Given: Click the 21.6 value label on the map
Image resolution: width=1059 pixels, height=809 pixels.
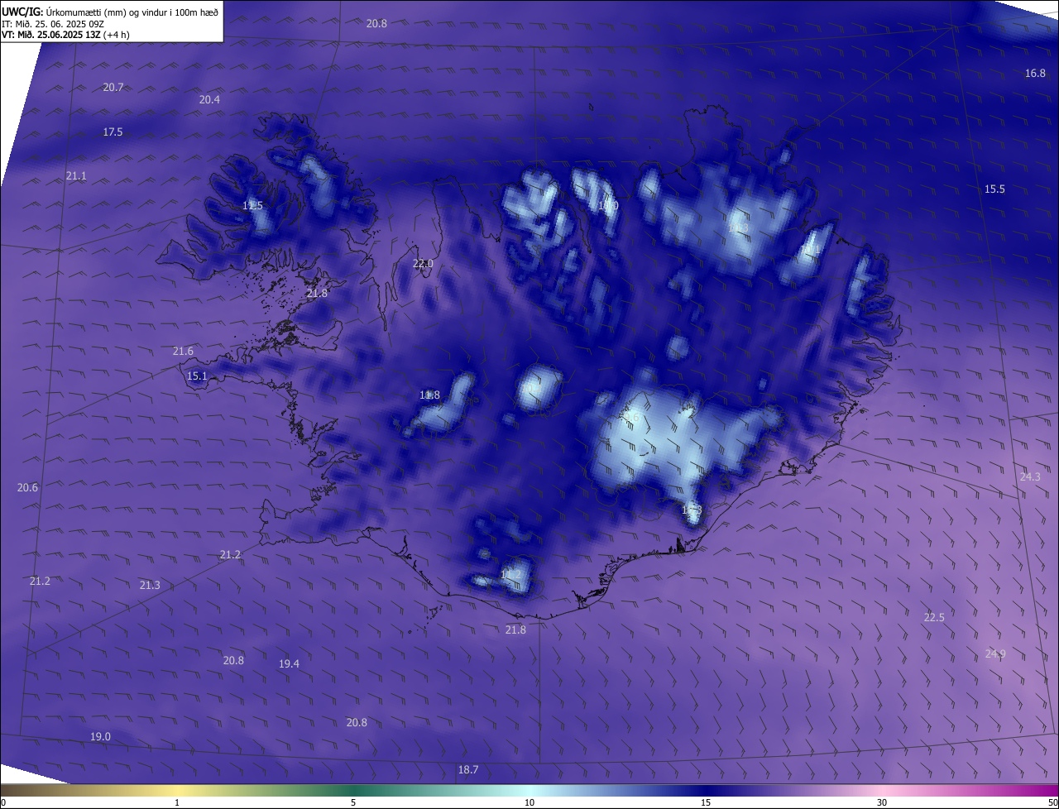Looking at the screenshot, I should click(183, 352).
